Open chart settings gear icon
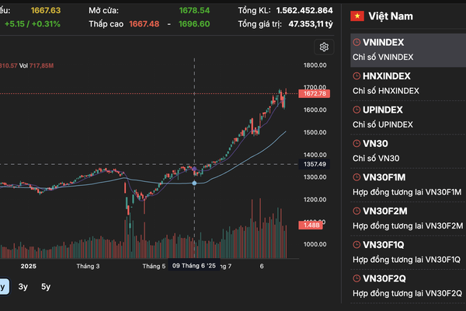 [x=324, y=47]
